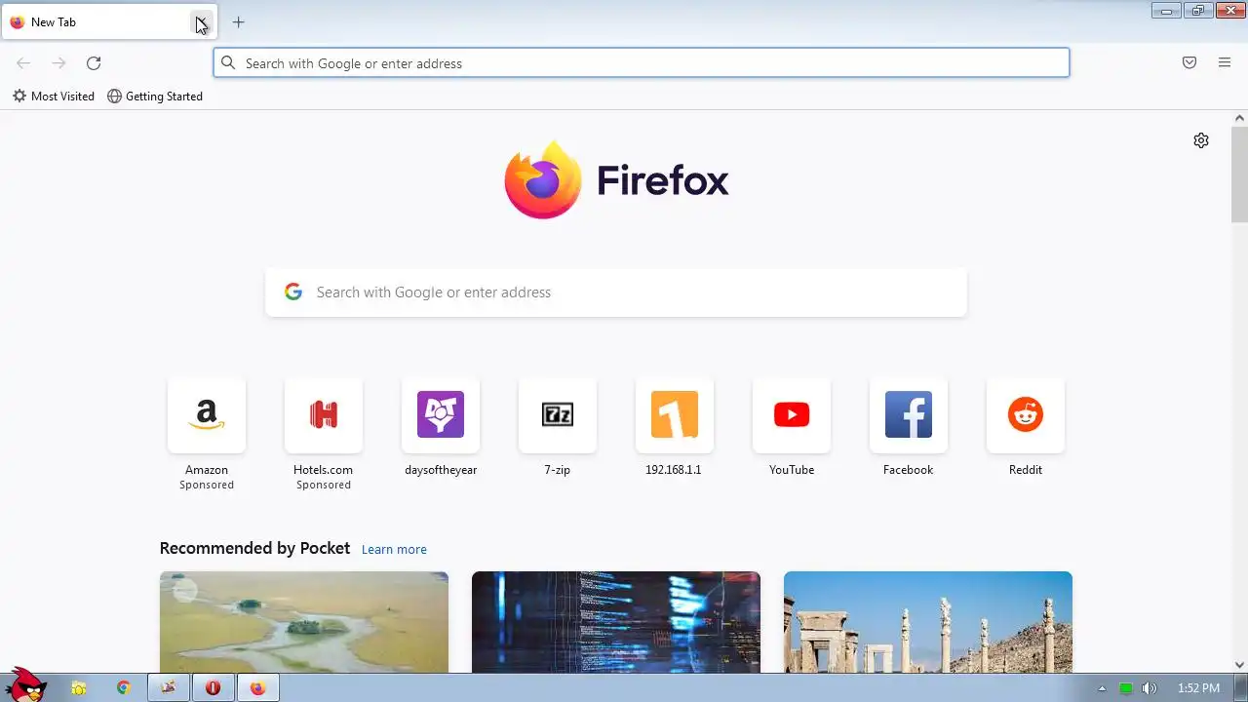Open the volume speaker tray icon
The image size is (1248, 702).
tap(1150, 688)
